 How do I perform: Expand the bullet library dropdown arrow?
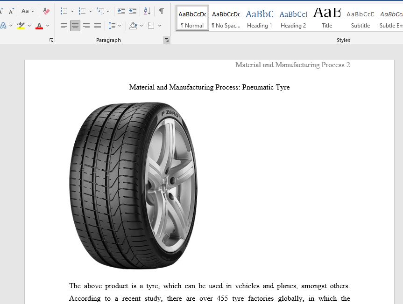click(x=72, y=11)
